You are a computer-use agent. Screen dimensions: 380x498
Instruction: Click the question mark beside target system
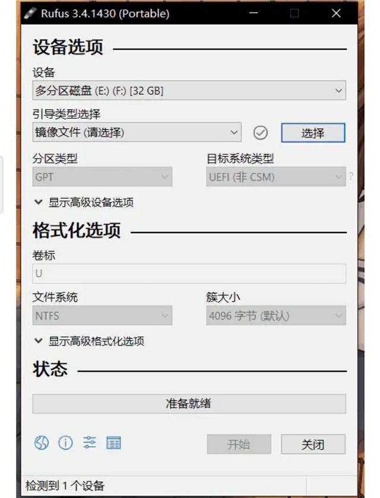(x=351, y=176)
